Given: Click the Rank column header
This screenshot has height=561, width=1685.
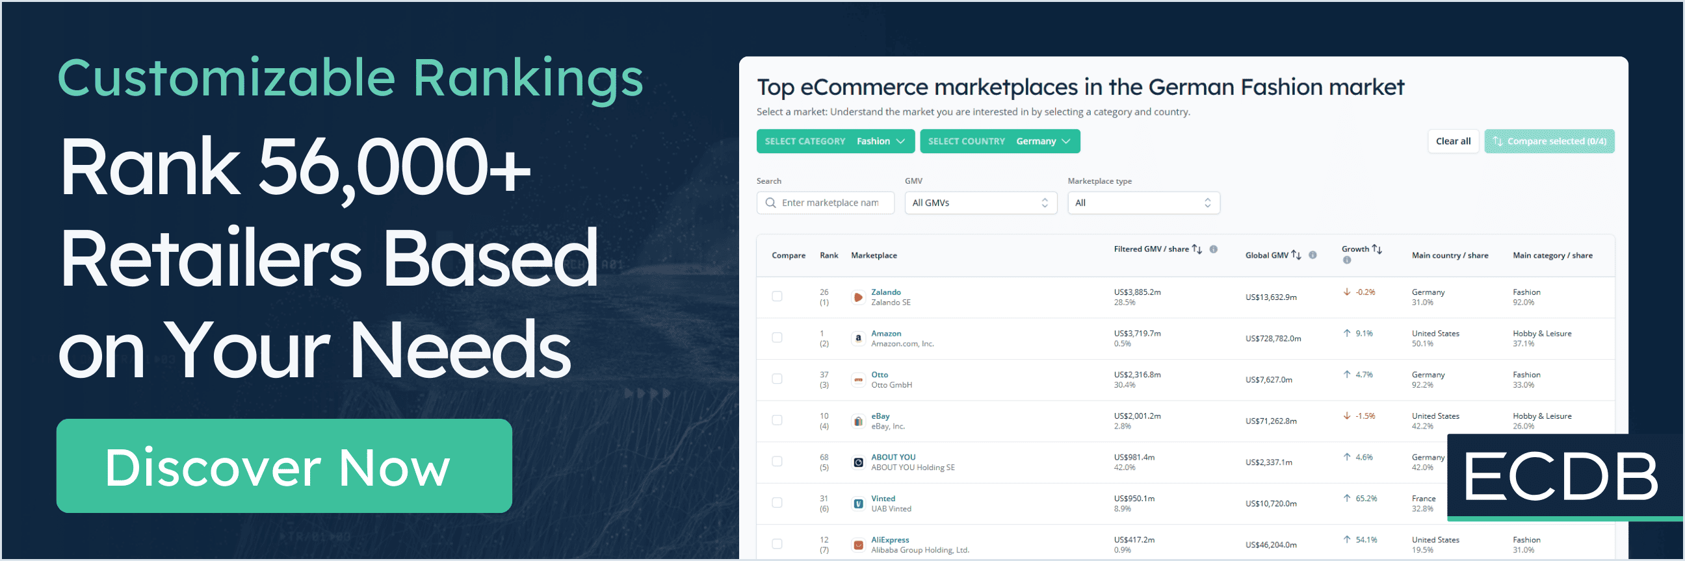Looking at the screenshot, I should [829, 255].
